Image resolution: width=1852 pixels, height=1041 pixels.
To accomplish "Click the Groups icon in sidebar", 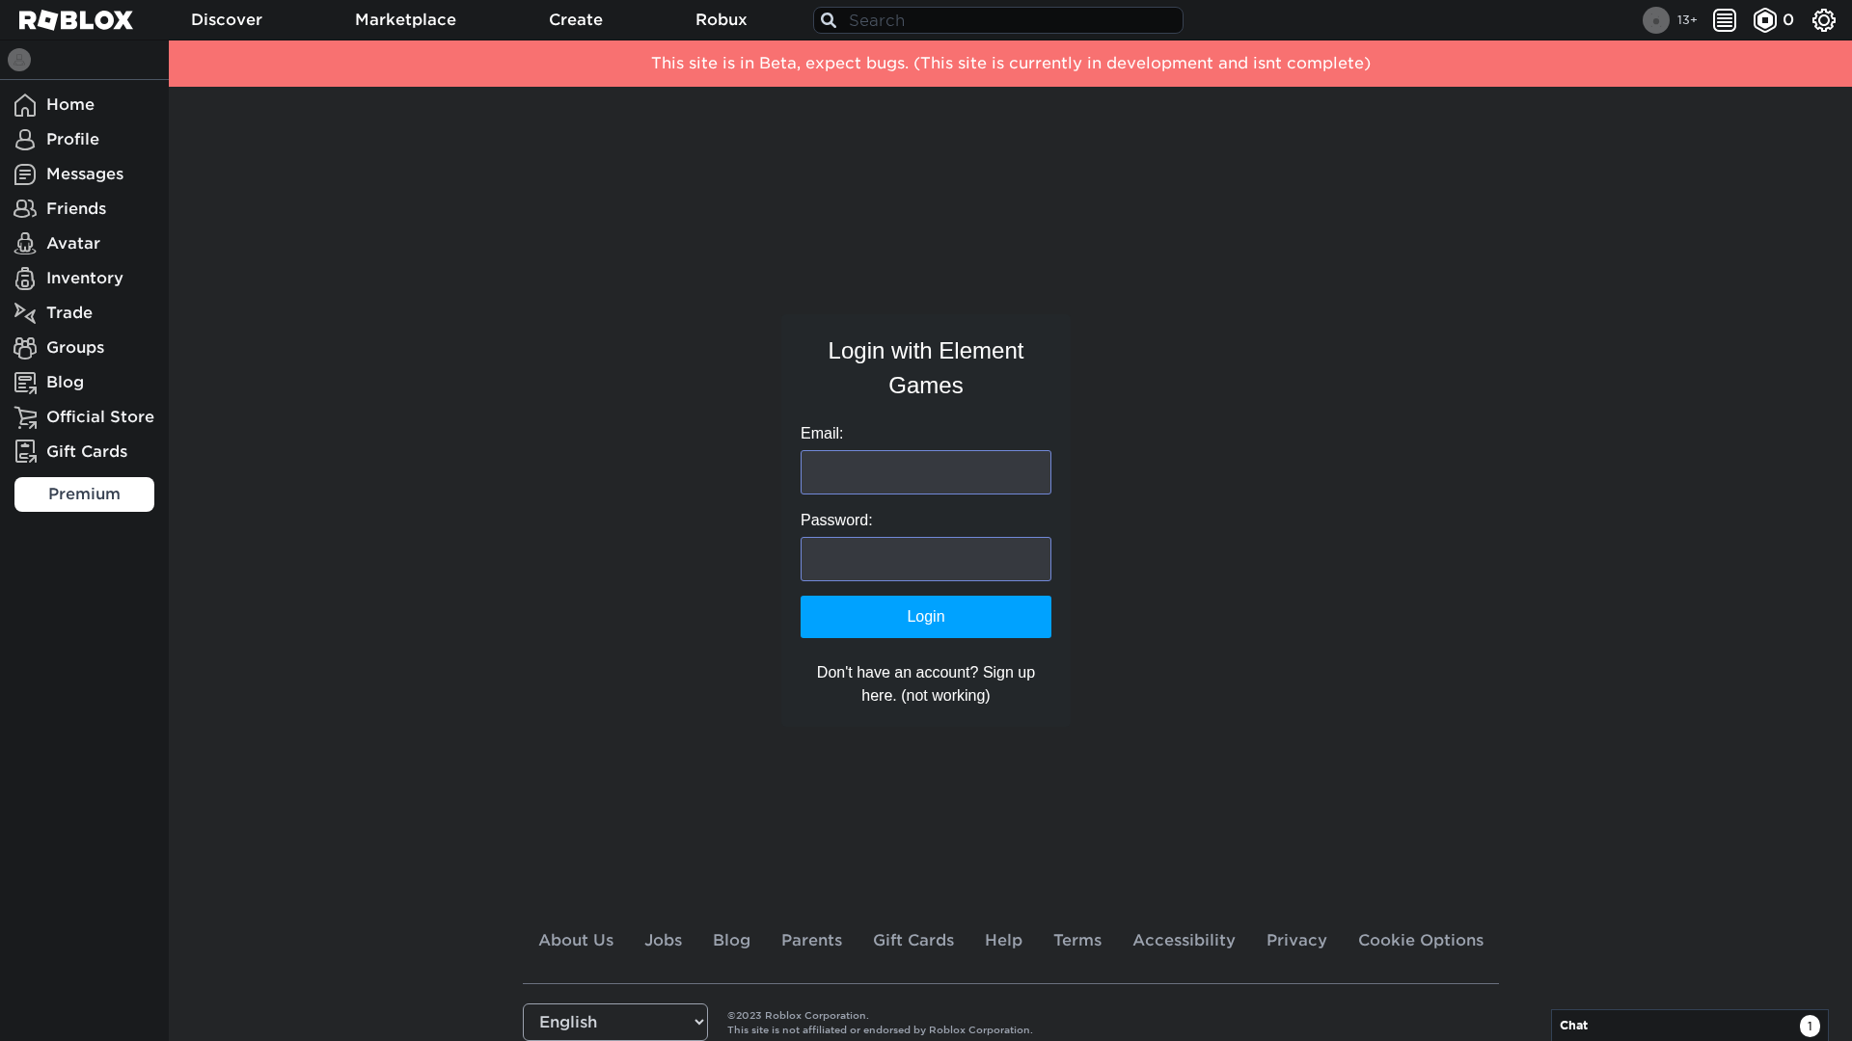I will [25, 348].
